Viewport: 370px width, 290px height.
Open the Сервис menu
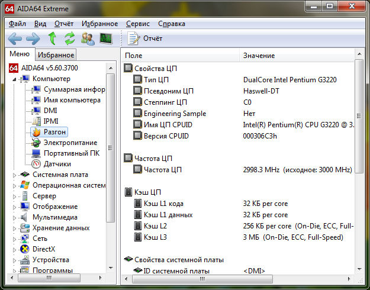pyautogui.click(x=138, y=24)
